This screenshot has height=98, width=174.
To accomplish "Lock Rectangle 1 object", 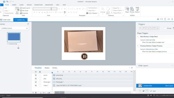I will click(x=40, y=82).
